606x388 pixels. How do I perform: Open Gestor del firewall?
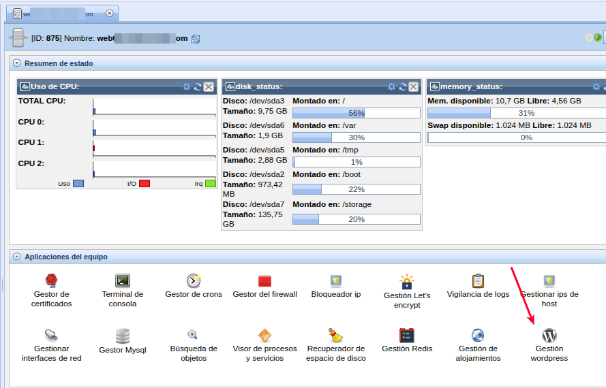pos(264,281)
